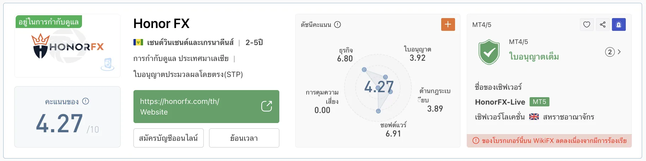This screenshot has height=161, width=646.
Task: Click the red WikiFX warning notice bar
Action: (x=549, y=141)
